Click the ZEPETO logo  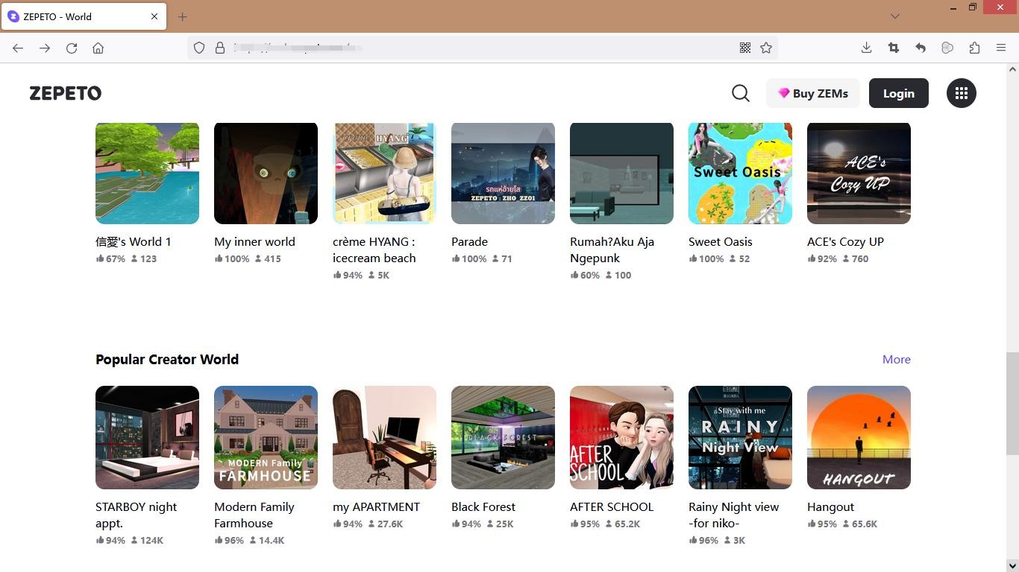tap(66, 93)
